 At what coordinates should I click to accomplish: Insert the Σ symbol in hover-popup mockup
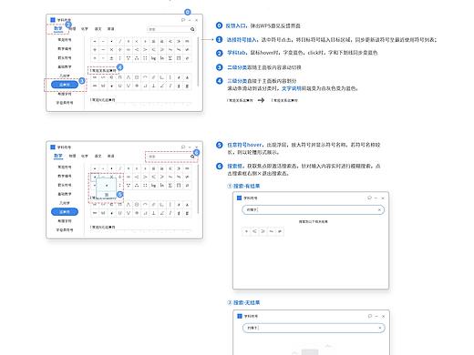coord(170,185)
